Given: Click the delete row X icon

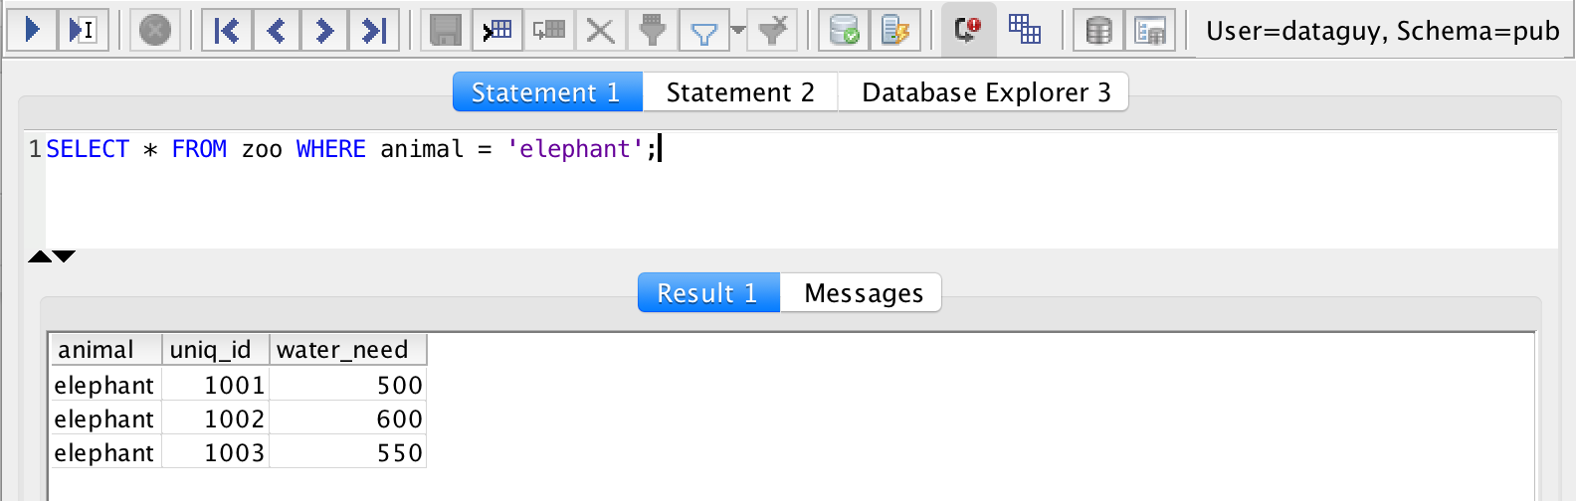Looking at the screenshot, I should [600, 30].
